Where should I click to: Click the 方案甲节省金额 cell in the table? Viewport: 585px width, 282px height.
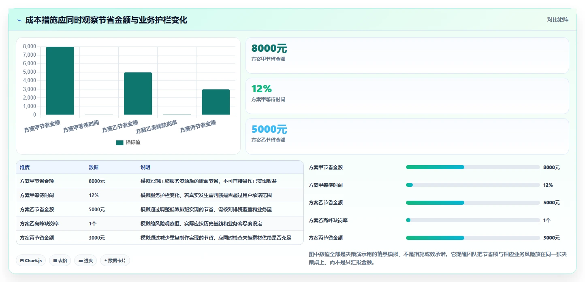37,181
